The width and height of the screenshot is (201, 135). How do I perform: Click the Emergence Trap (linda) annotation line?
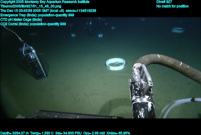pyautogui.click(x=37, y=15)
